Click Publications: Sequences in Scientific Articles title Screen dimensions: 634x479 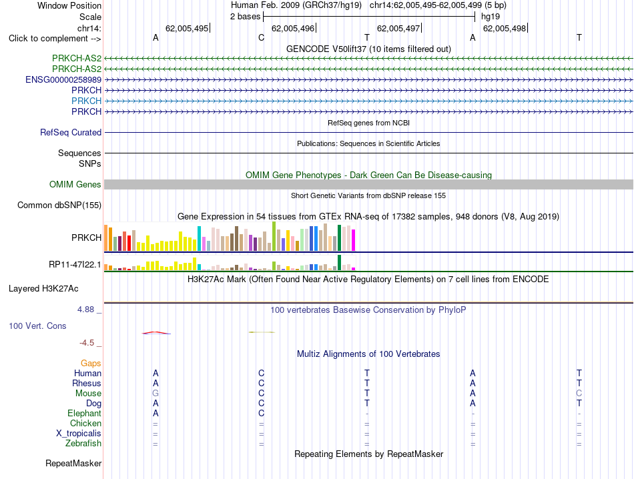click(368, 143)
